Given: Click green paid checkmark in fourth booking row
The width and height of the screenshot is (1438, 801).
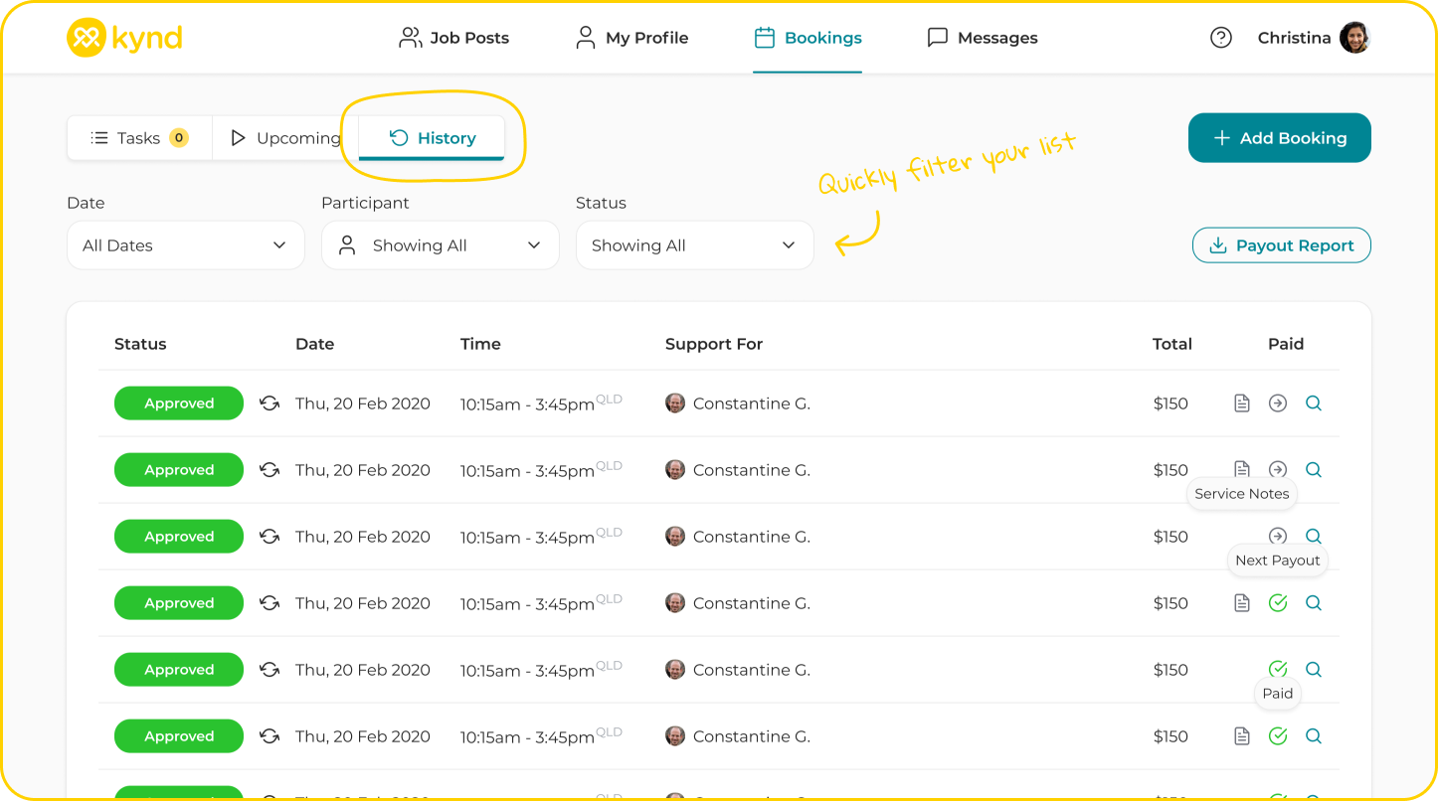Looking at the screenshot, I should (x=1278, y=603).
